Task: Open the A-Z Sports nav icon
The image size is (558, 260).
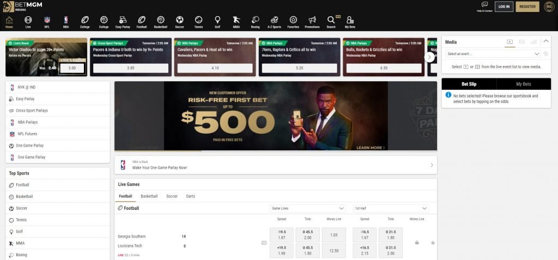Action: coord(274,22)
